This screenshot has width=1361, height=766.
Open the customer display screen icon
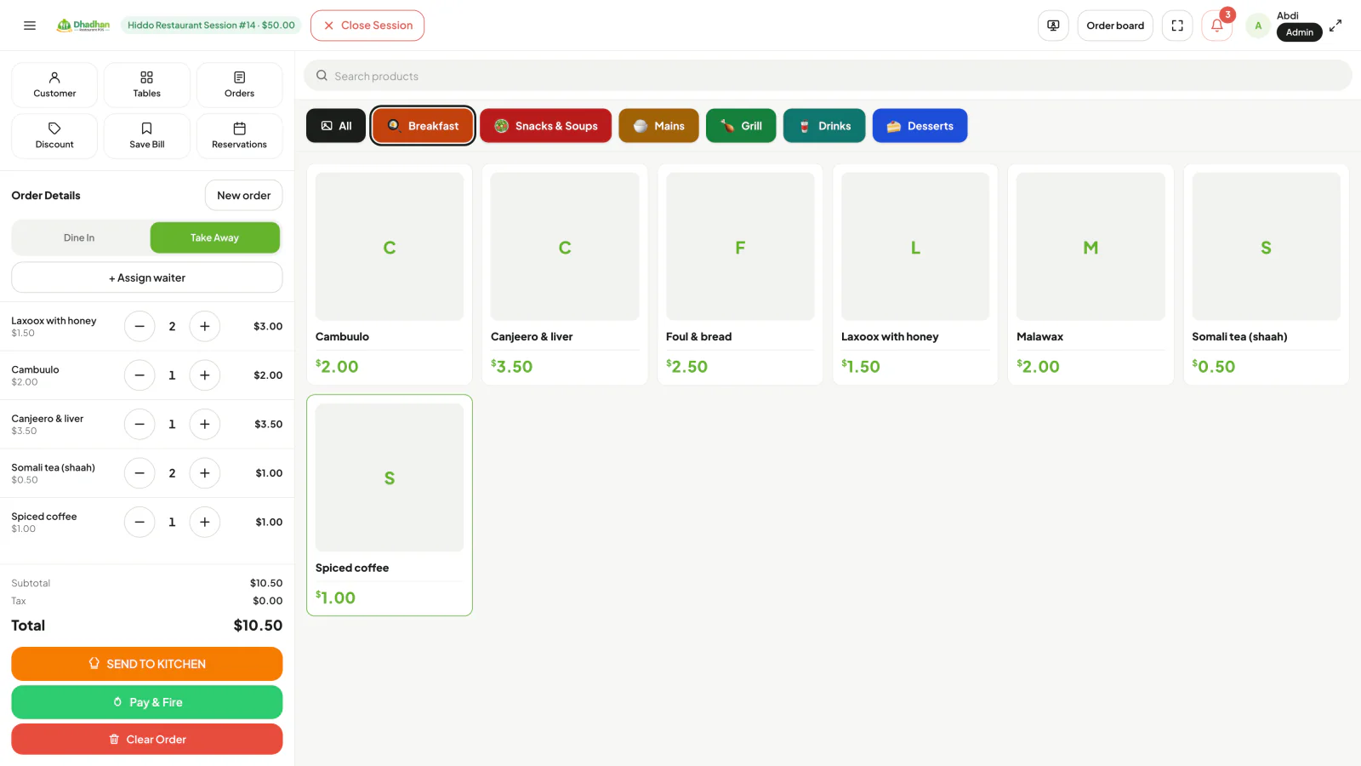click(1053, 26)
